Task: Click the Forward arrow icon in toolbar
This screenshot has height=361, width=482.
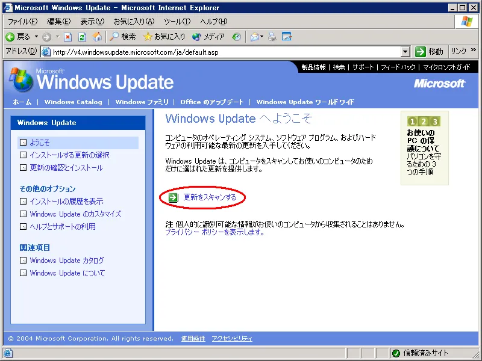Action: 47,37
